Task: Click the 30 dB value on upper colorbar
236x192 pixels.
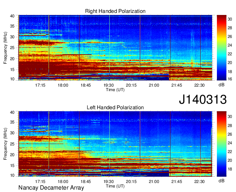Action: [230, 19]
